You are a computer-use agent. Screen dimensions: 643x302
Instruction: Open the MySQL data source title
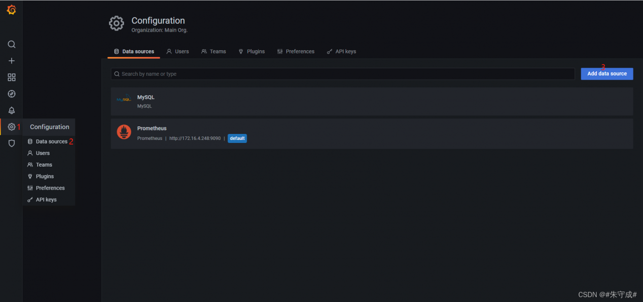[x=146, y=97]
